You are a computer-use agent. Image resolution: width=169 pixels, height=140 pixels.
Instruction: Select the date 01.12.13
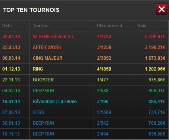[11, 69]
